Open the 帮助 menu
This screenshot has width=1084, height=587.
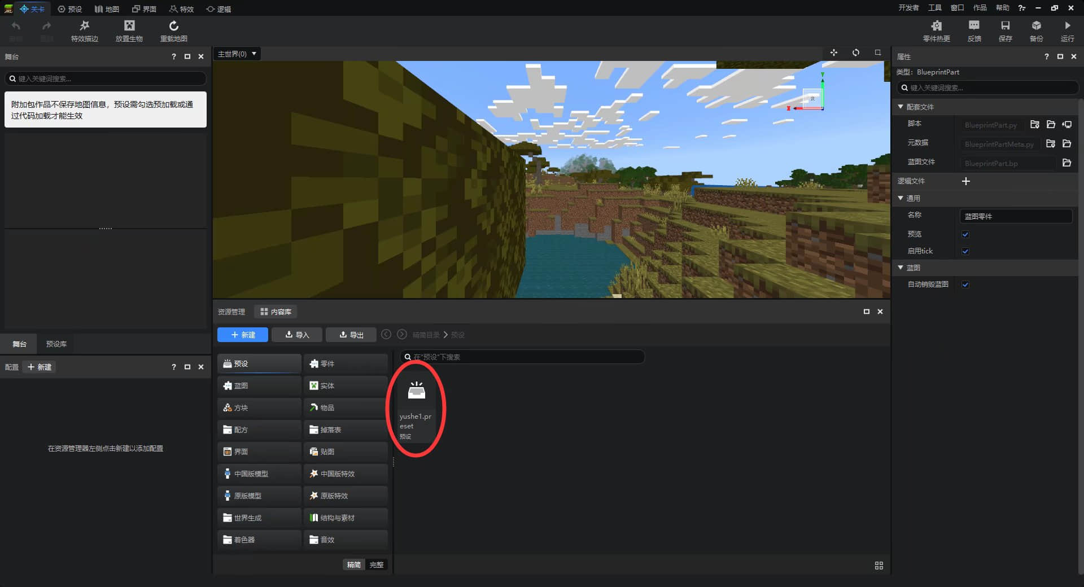point(1002,8)
